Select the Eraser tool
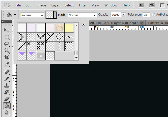The image size is (168, 117). (x=7, y=99)
